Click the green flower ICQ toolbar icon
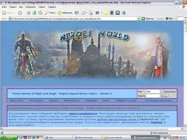The width and height of the screenshot is (187, 140). (112, 13)
